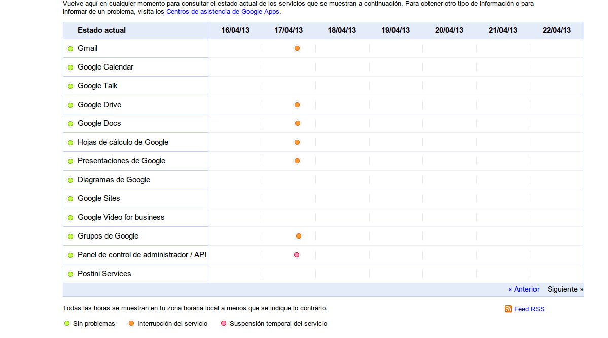608x338 pixels.
Task: Select the Google Calendar service row
Action: pyautogui.click(x=105, y=67)
